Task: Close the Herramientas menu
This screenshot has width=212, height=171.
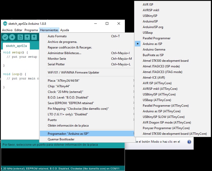Action: [49, 30]
